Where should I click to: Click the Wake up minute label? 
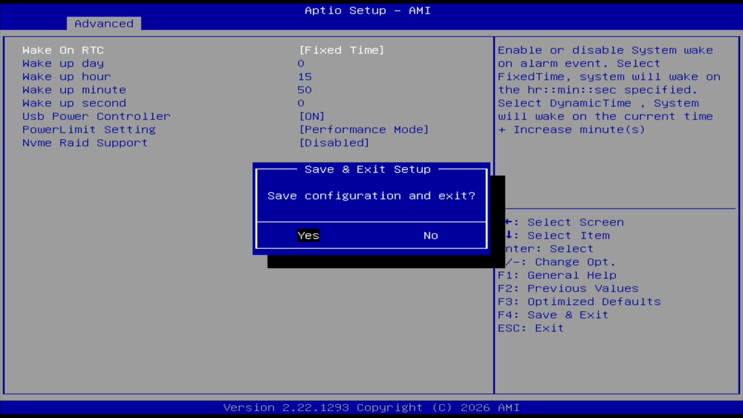(x=74, y=90)
